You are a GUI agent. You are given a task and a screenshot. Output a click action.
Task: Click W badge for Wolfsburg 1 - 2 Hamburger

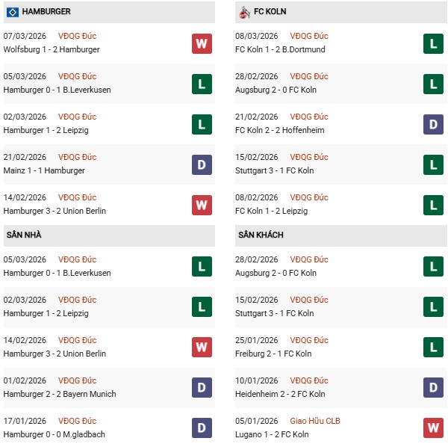click(202, 43)
